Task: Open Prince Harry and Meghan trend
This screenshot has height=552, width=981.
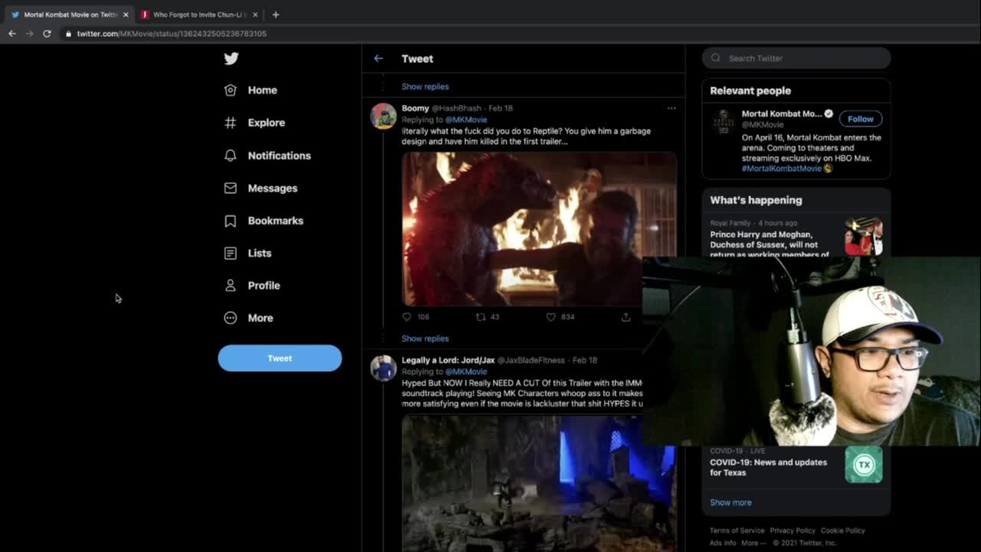Action: click(796, 240)
